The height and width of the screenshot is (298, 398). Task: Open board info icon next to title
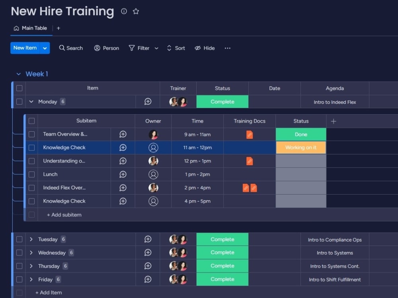click(124, 11)
